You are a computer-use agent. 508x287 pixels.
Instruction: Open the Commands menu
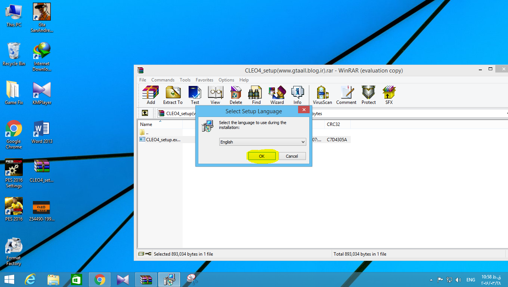click(x=163, y=80)
